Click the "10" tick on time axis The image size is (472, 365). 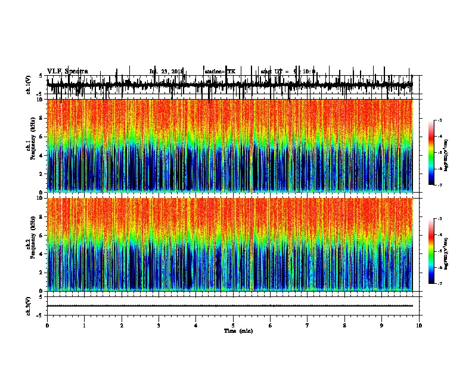point(419,326)
